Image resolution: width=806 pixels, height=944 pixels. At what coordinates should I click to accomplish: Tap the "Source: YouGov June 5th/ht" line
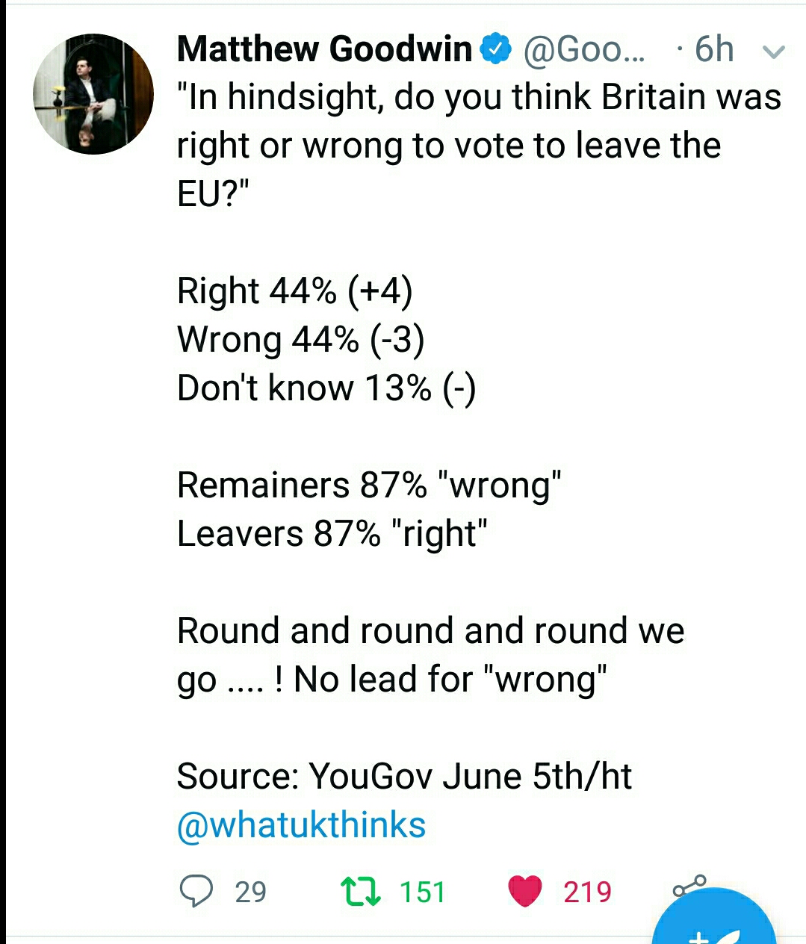(x=404, y=777)
